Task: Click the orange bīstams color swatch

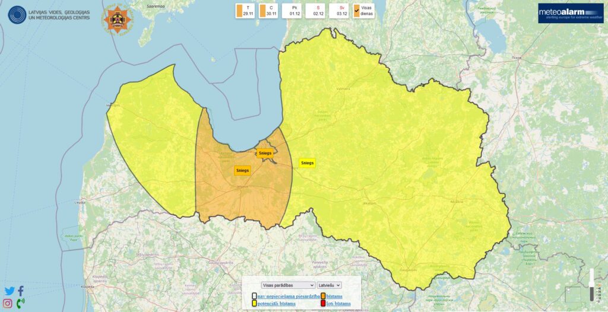Action: 323,296
